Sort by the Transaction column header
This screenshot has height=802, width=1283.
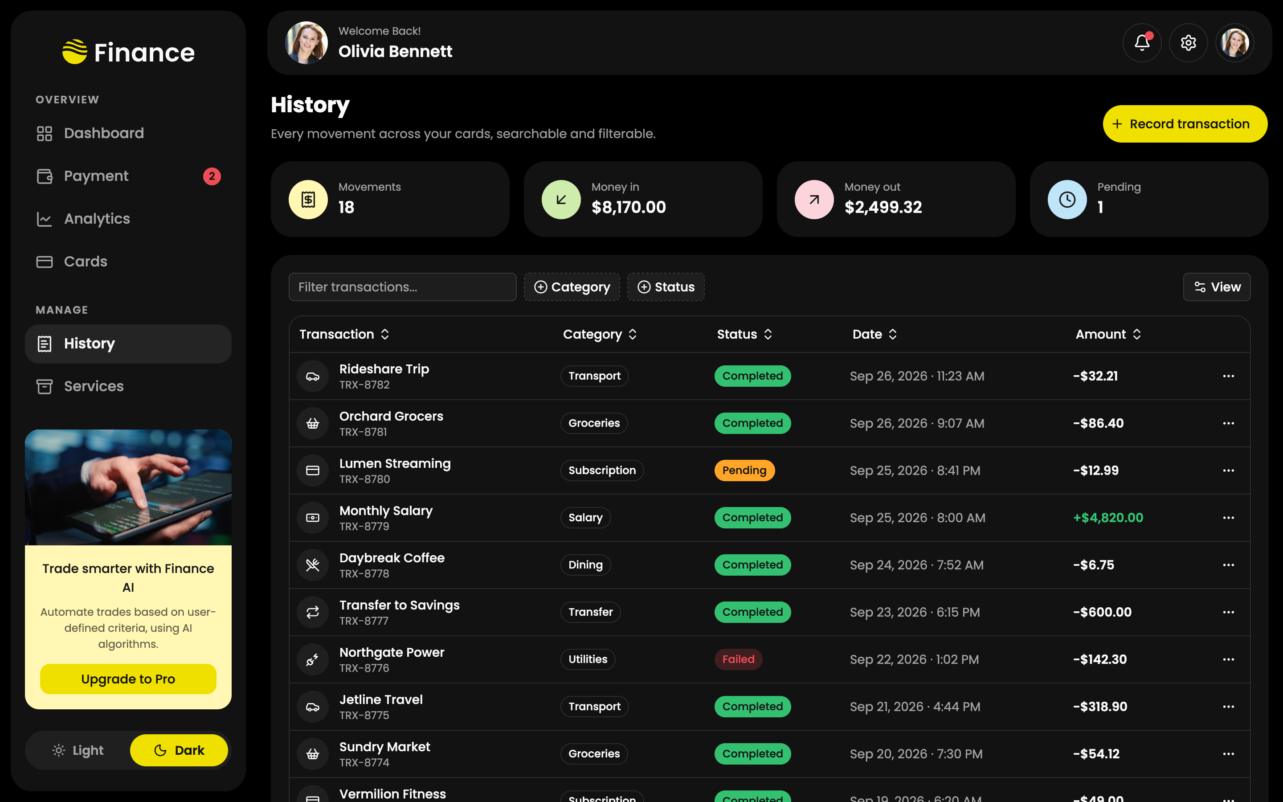coord(344,334)
